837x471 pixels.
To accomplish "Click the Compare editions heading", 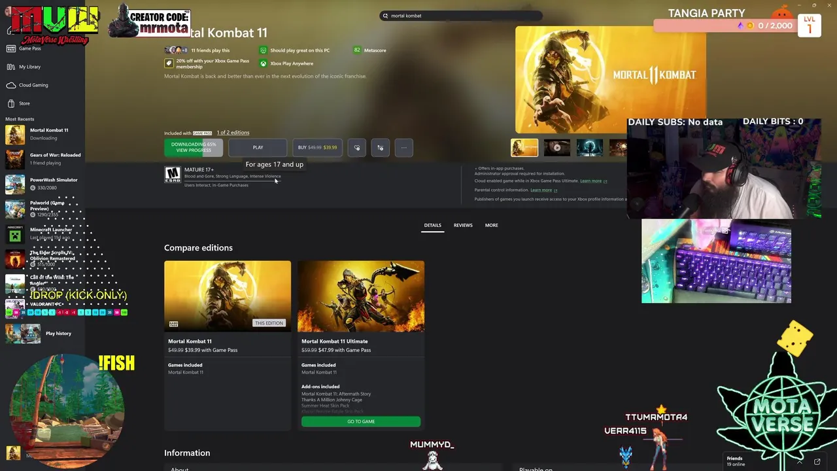I will (198, 248).
